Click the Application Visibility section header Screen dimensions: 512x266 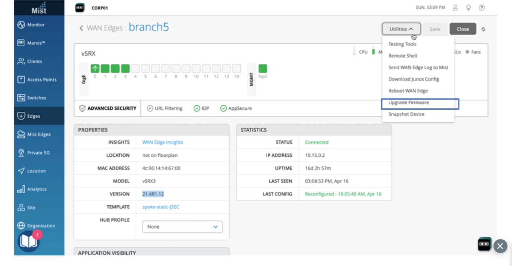pyautogui.click(x=107, y=253)
